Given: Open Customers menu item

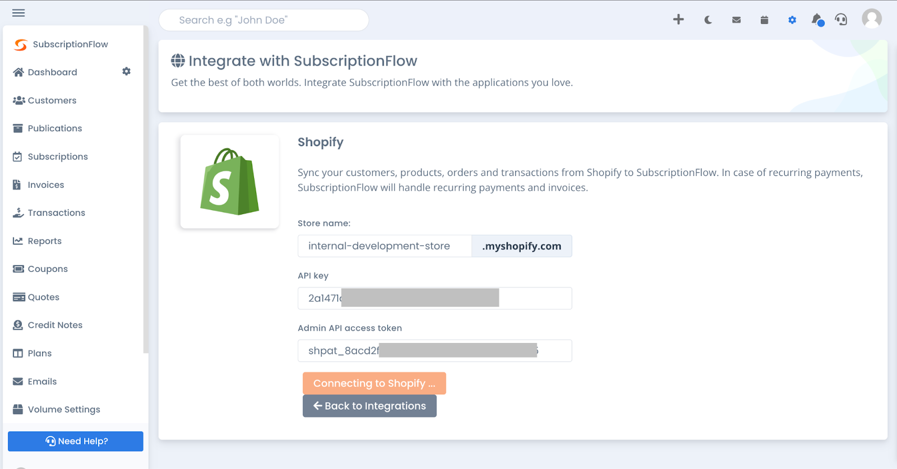Looking at the screenshot, I should click(52, 100).
